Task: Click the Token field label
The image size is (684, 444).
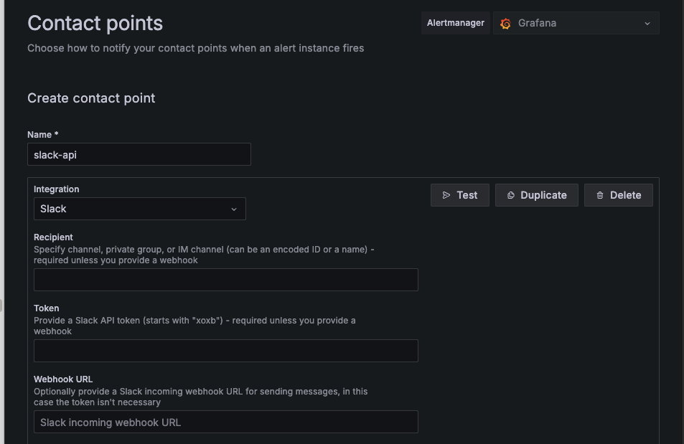Action: (47, 308)
